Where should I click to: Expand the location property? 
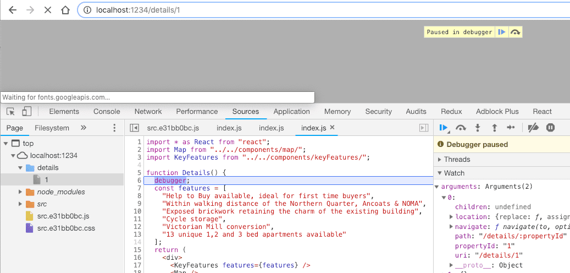pos(451,217)
